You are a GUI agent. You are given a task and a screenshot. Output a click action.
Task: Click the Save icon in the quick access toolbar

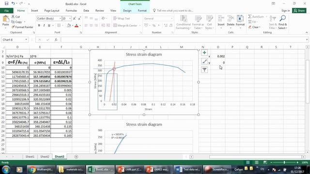click(6, 3)
